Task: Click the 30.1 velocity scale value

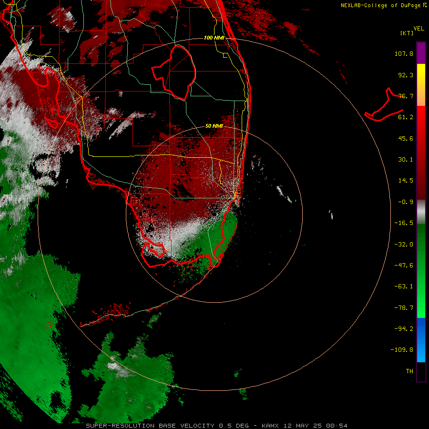Action: 406,160
